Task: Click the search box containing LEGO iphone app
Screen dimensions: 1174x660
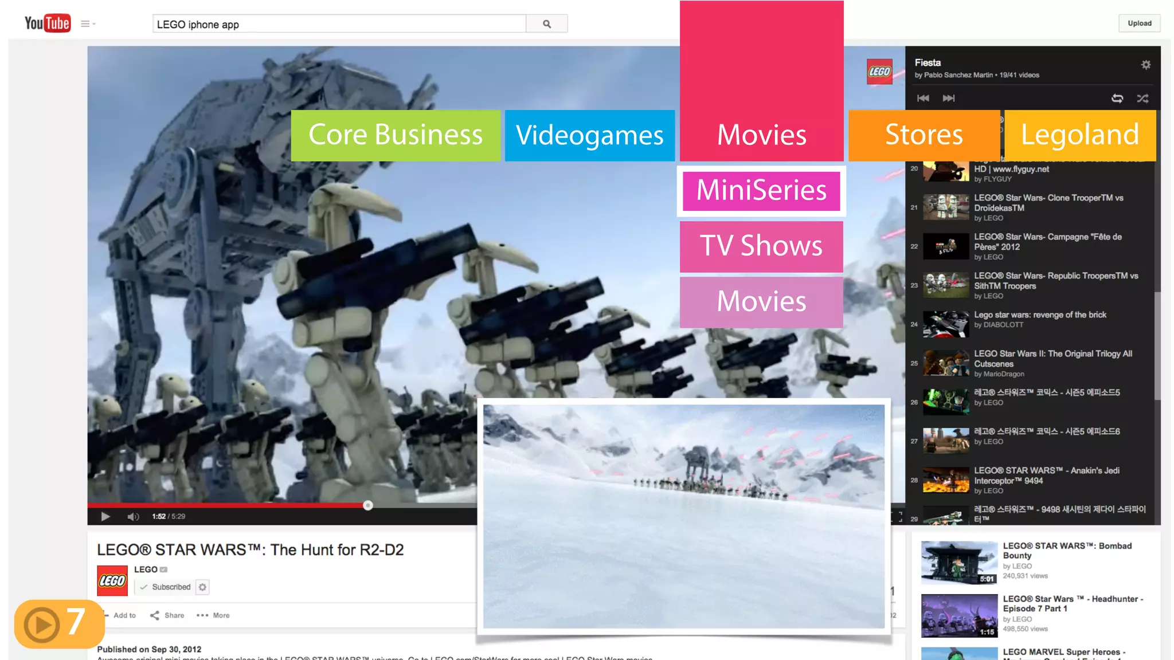Action: click(339, 24)
